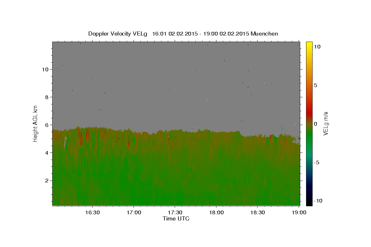This screenshot has height=247, width=371.
Task: Click the plot title 'Doppler Velocity VELg'
Action: point(118,34)
